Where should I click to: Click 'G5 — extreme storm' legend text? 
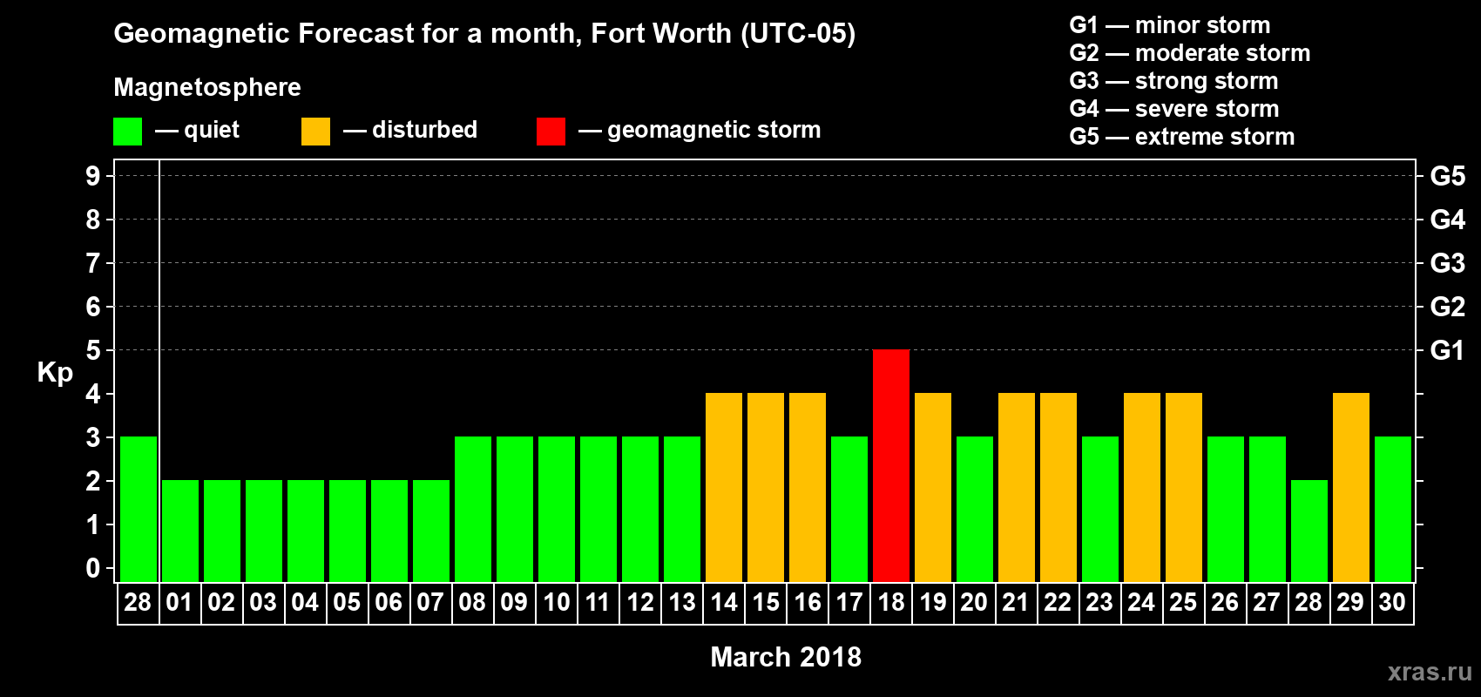1182,137
